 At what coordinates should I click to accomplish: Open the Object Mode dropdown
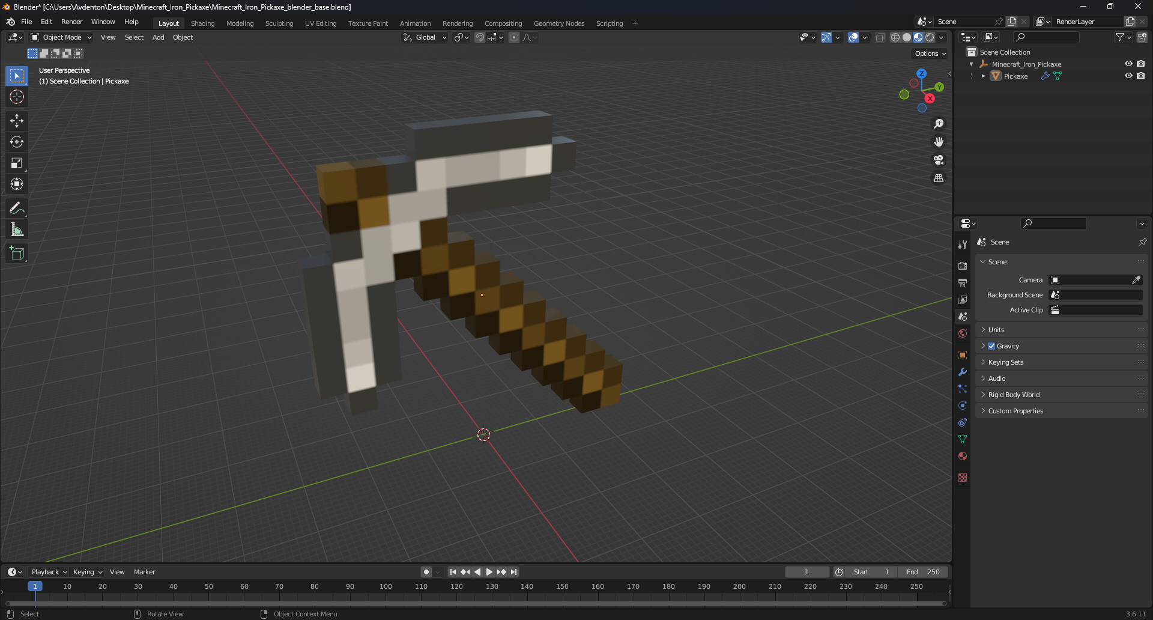click(x=61, y=37)
